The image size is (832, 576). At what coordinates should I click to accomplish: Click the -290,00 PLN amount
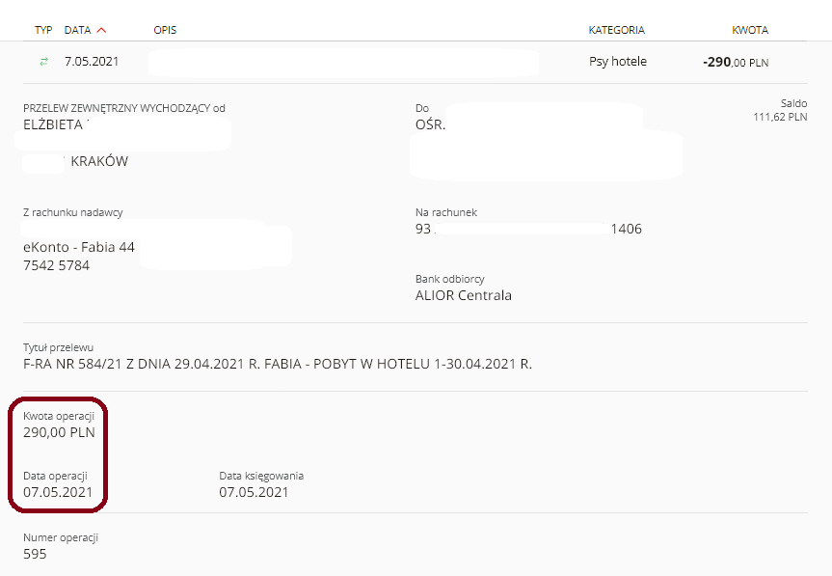pyautogui.click(x=736, y=62)
